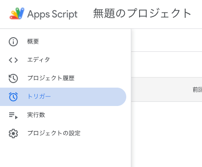Viewport: 202px width, 167px height.
Task: Rename project via 無題のプロジェクト title
Action: 142,13
